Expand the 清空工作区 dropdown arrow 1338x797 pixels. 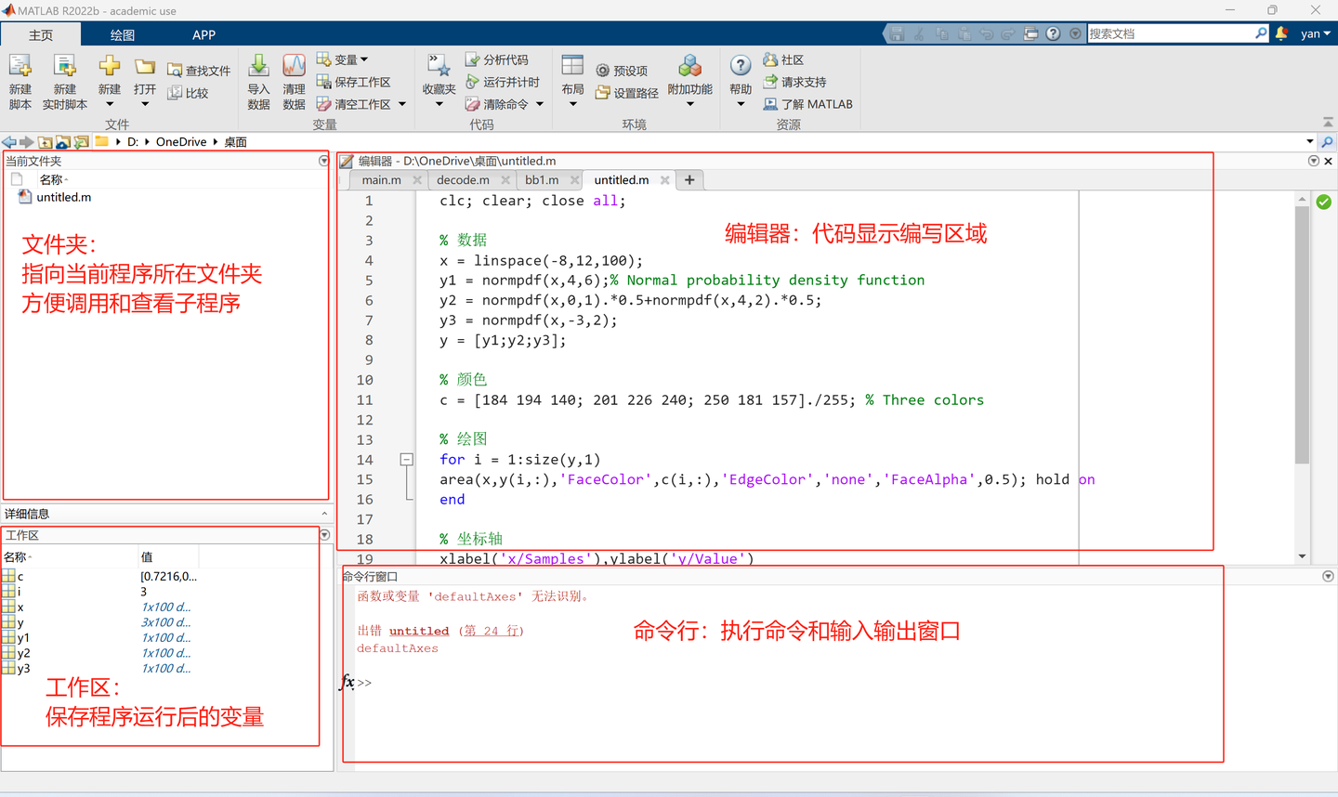pos(402,104)
